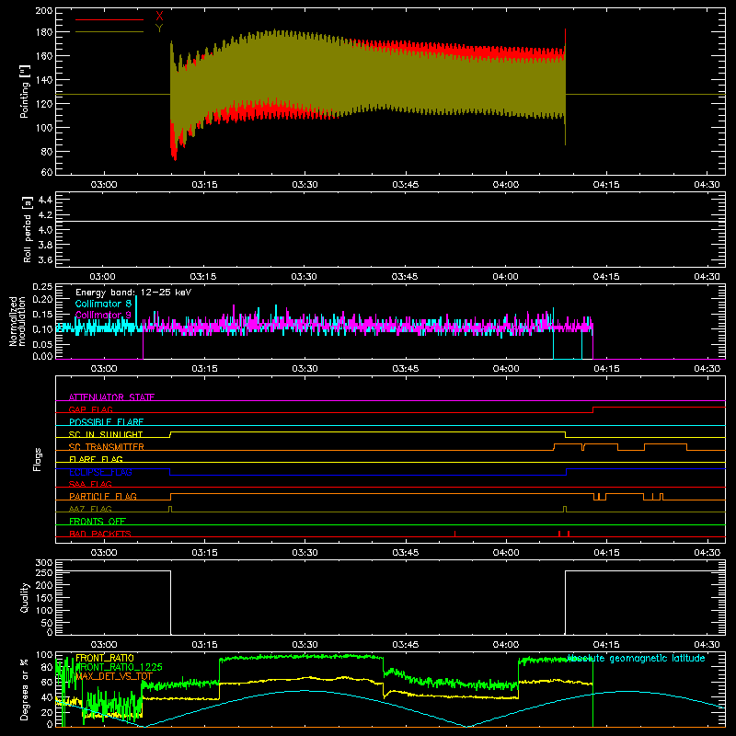Click '04:30' time label under Pointing plot
Viewport: 736px width, 736px height.
pyautogui.click(x=707, y=185)
